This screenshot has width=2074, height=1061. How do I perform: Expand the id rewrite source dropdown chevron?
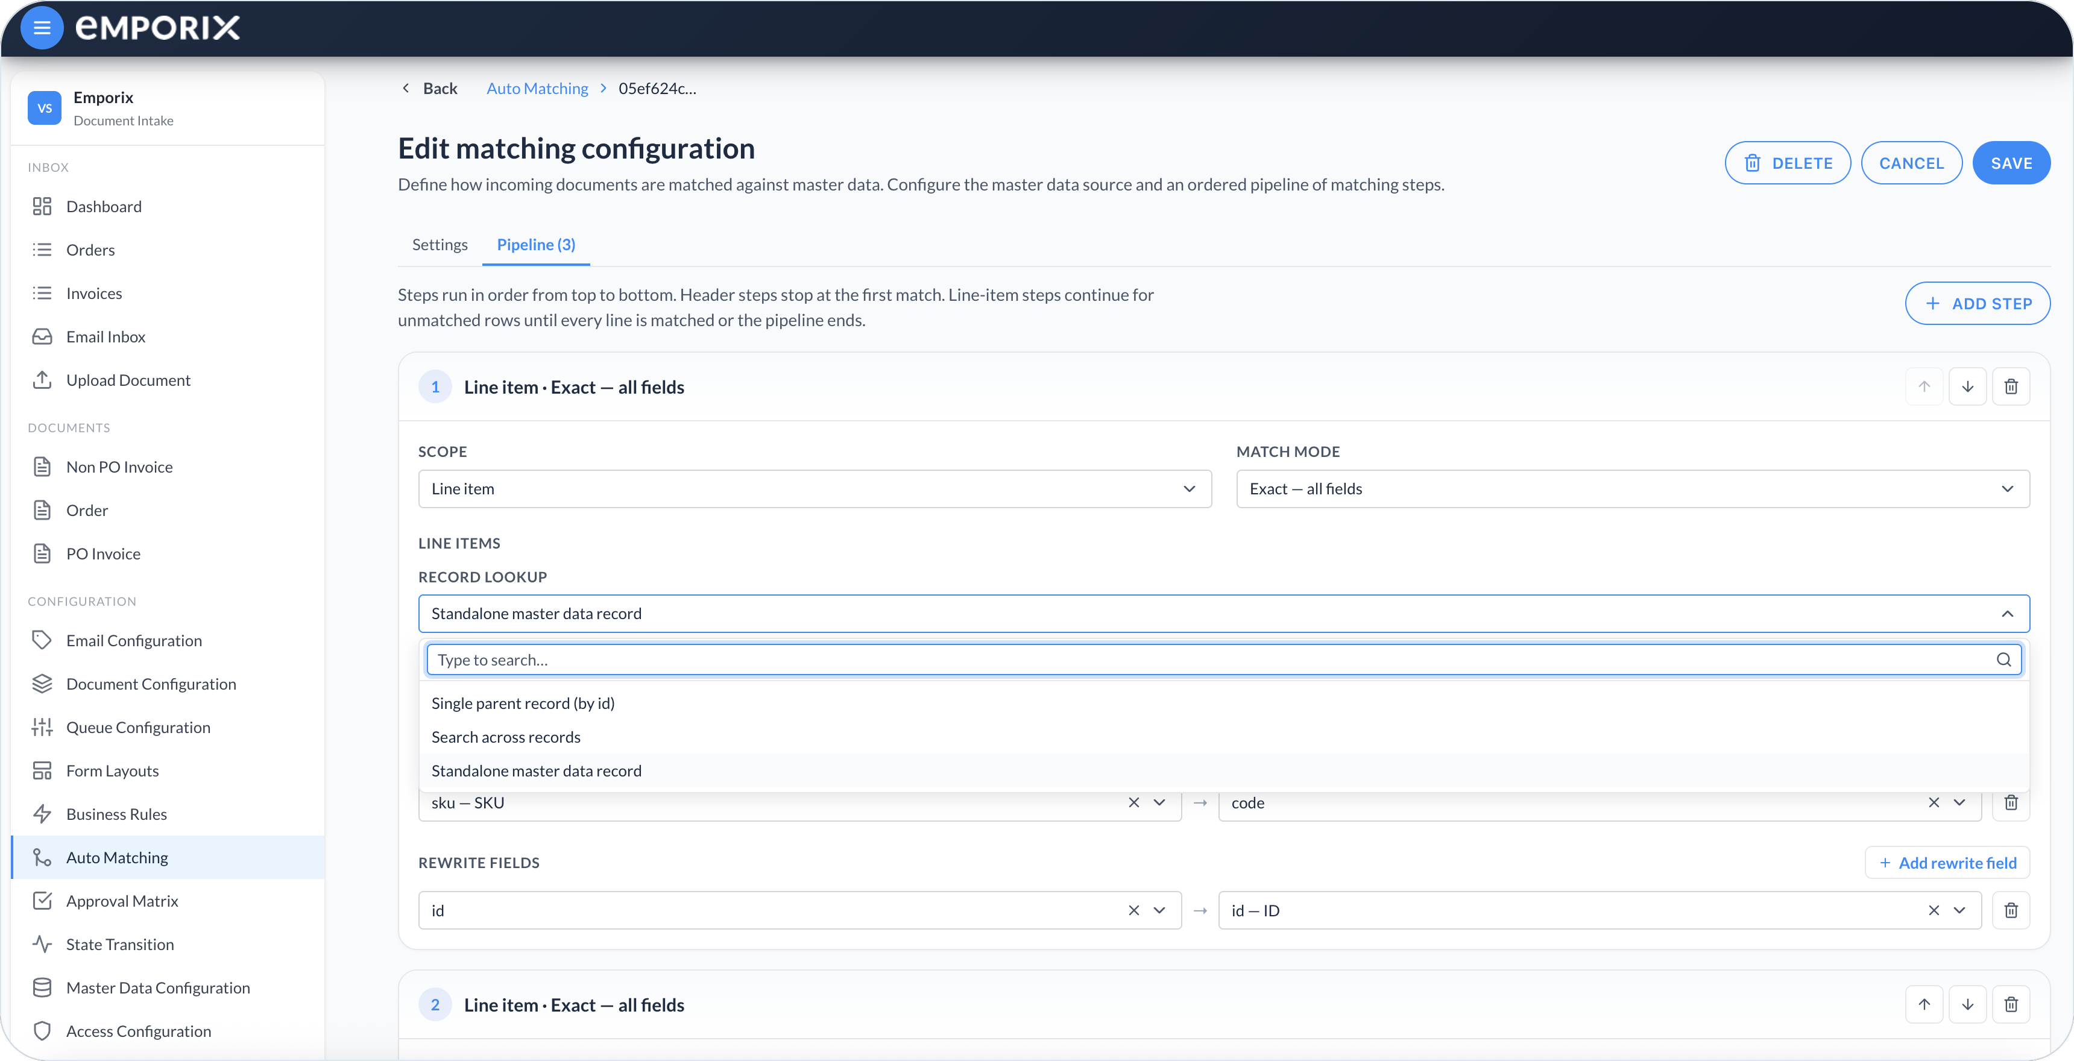[1159, 910]
